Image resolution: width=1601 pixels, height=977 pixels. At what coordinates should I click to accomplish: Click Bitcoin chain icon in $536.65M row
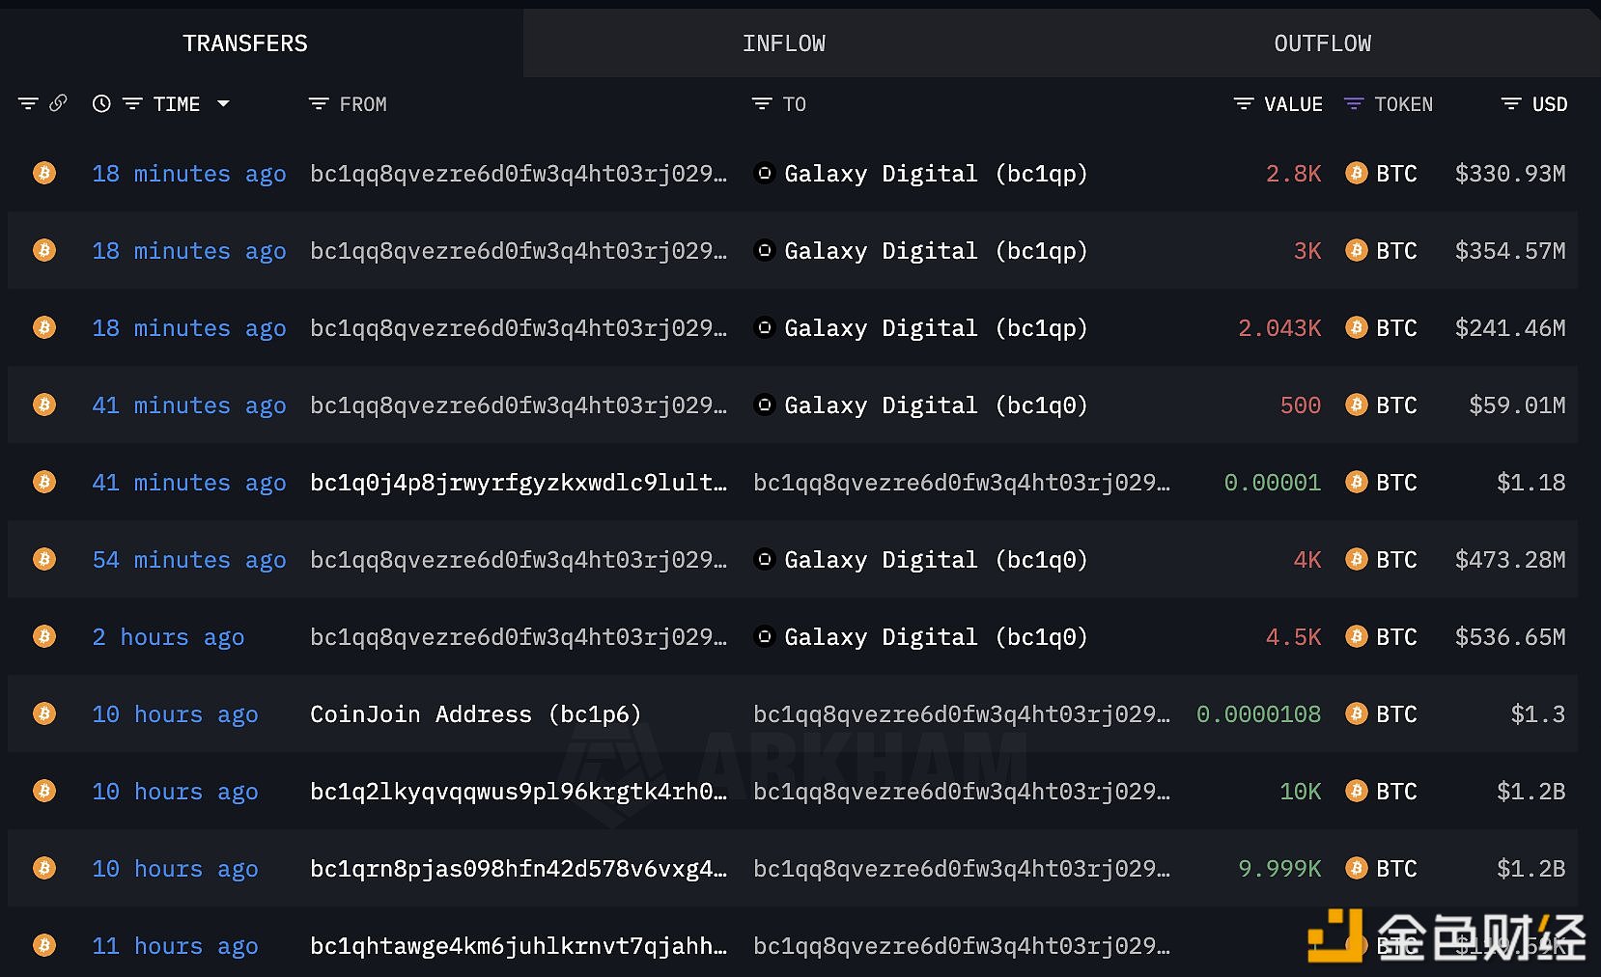pos(44,636)
